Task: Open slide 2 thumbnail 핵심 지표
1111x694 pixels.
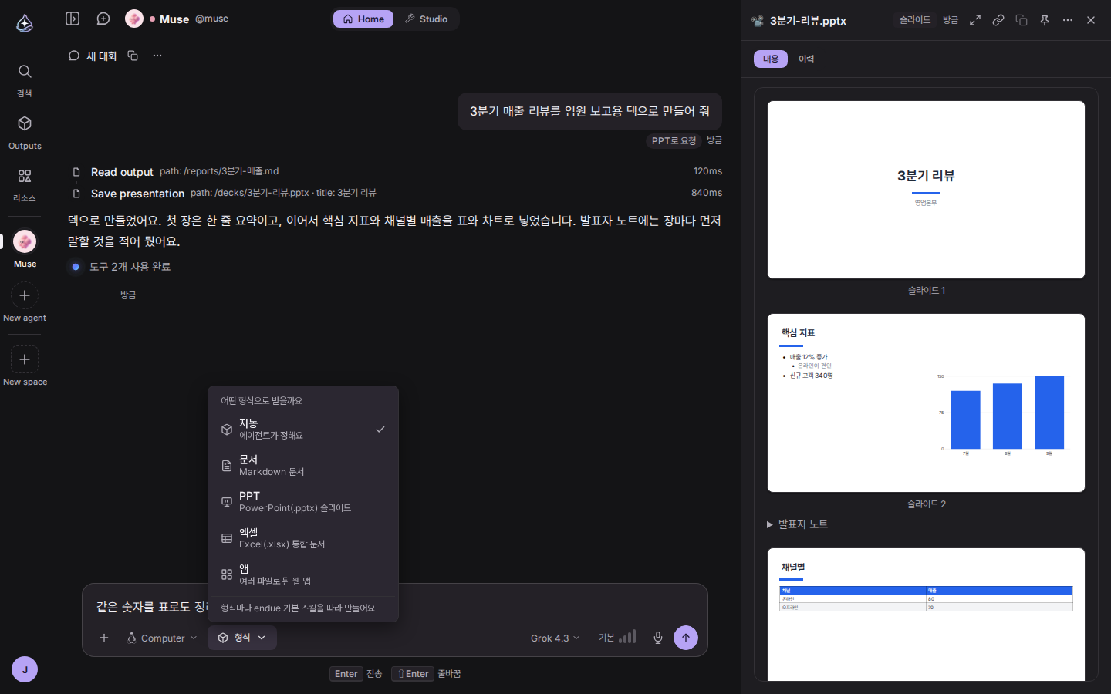Action: tap(926, 403)
